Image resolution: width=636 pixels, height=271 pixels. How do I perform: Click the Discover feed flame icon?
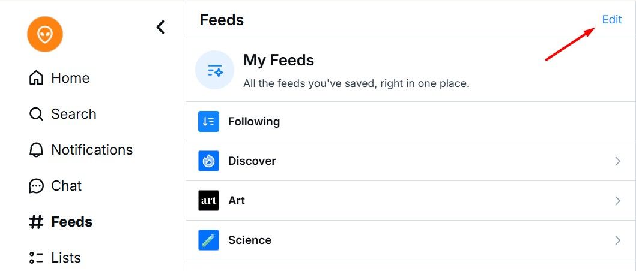pyautogui.click(x=208, y=161)
